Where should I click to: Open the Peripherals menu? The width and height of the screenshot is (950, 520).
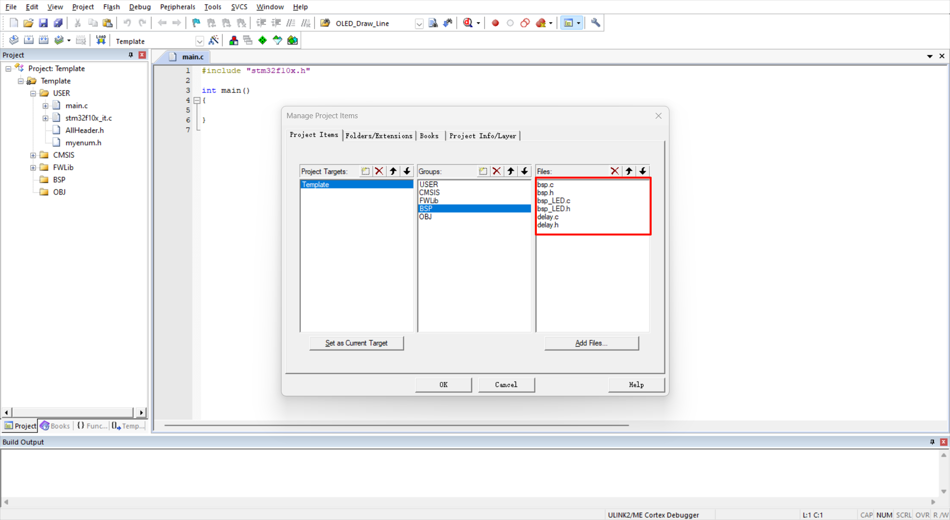[x=177, y=7]
